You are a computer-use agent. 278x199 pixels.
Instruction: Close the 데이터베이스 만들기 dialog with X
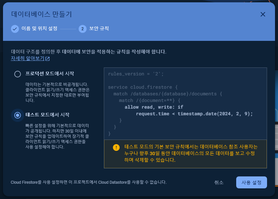click(x=263, y=14)
